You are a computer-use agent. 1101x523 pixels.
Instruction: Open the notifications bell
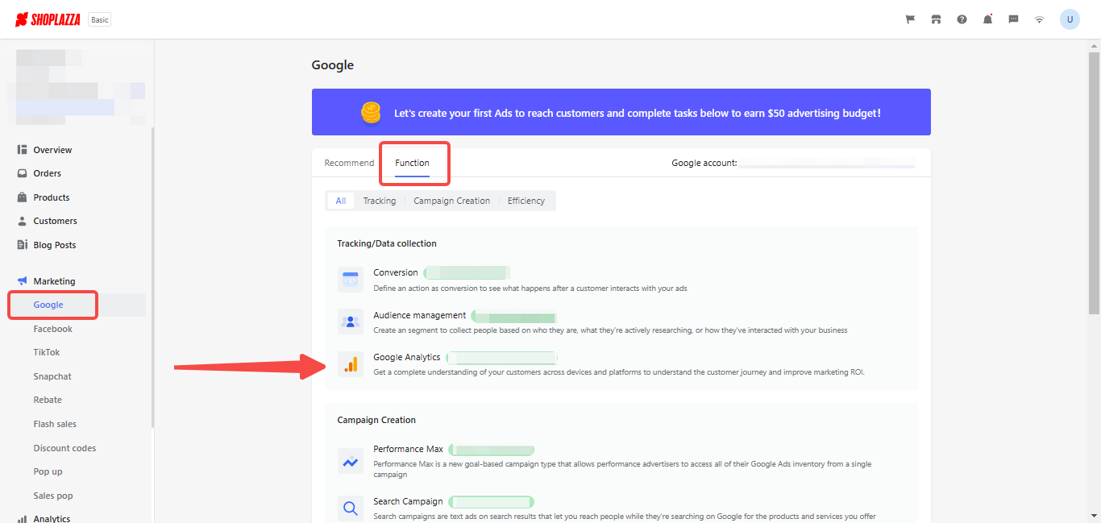coord(987,19)
